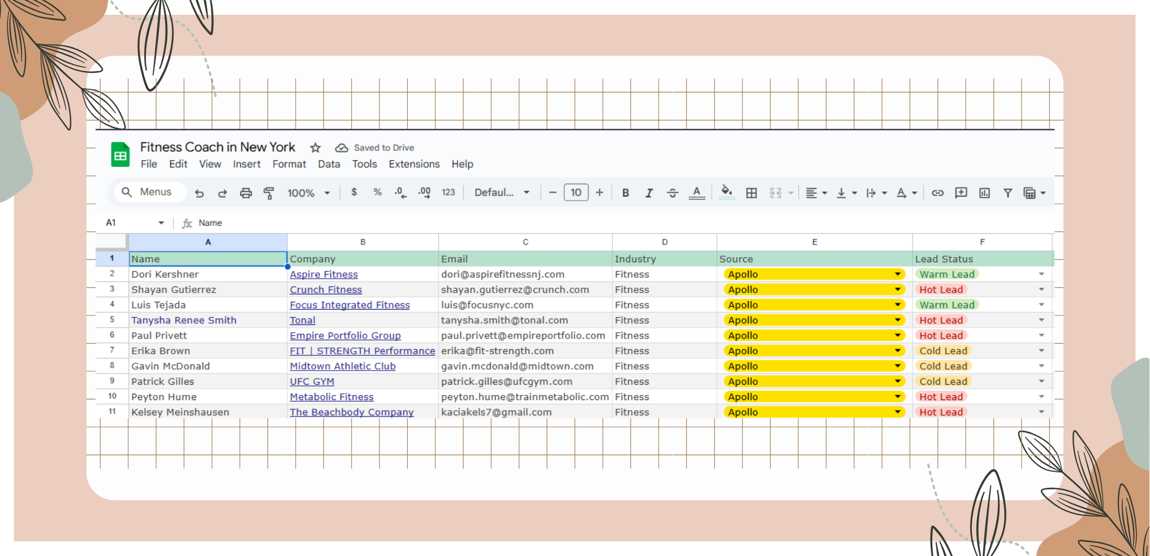Open the Insert menu
The width and height of the screenshot is (1150, 556).
tap(247, 164)
